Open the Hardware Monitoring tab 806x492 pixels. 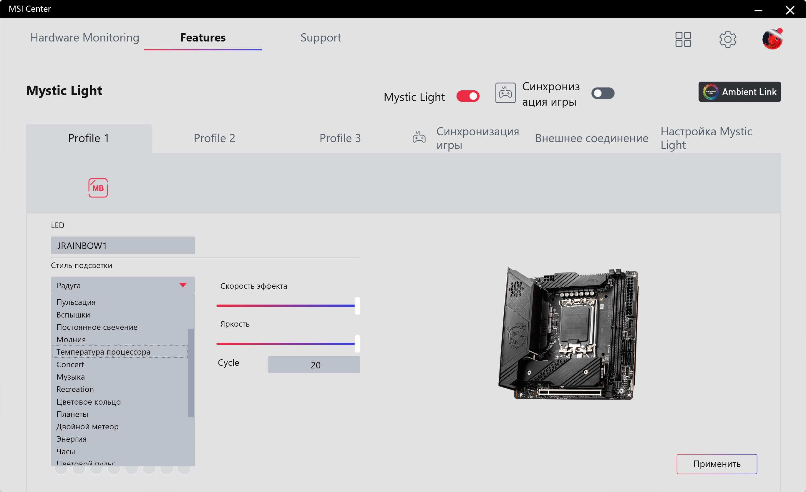(85, 38)
